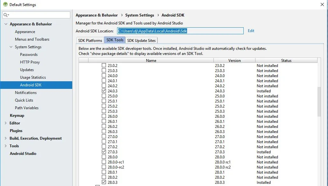Tick the 23.0.2 build tools checkbox
The height and width of the screenshot is (186, 328).
[104, 65]
